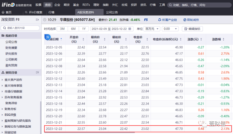
Task: Expand 盈利预测与研究报告 tree node
Action: pos(2,121)
